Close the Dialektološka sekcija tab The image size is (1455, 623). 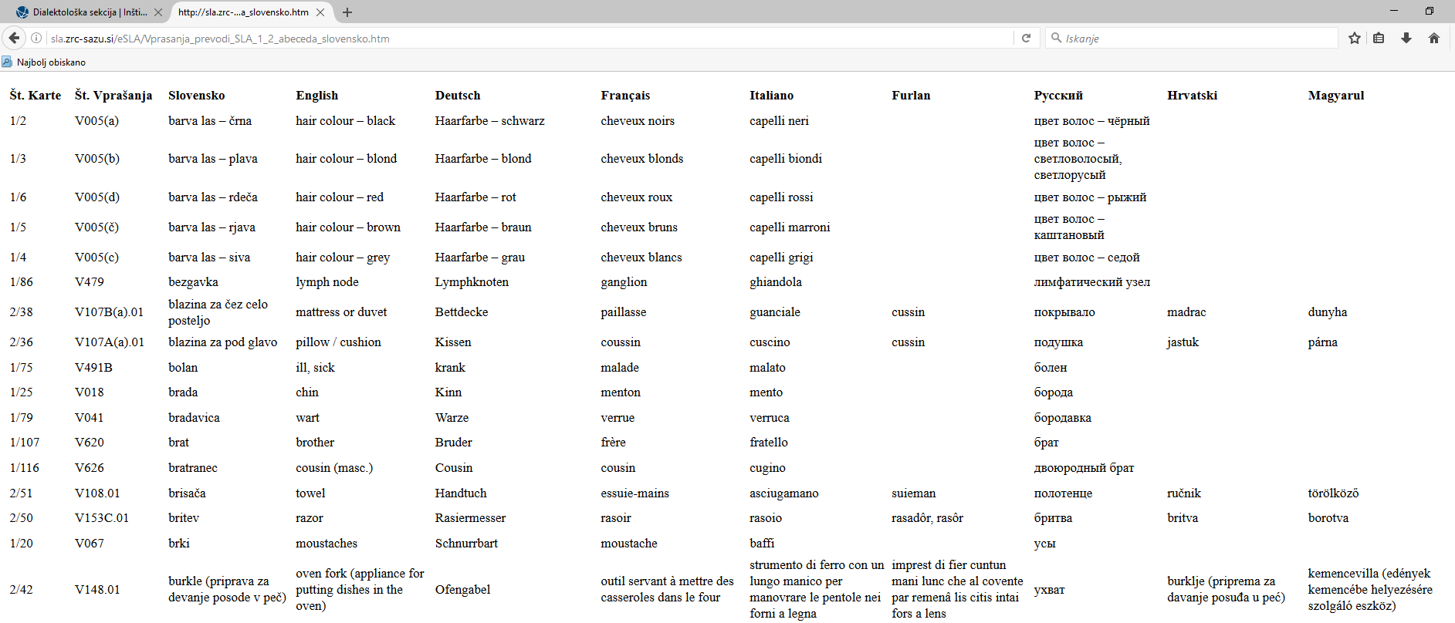158,12
